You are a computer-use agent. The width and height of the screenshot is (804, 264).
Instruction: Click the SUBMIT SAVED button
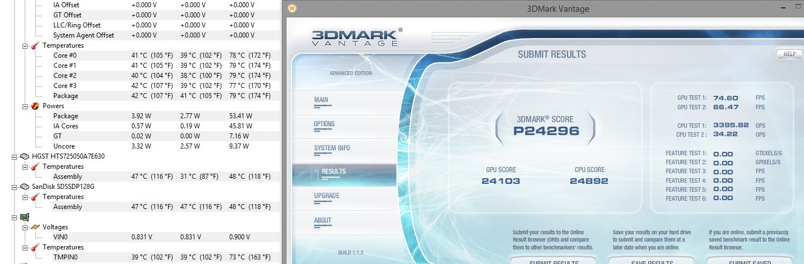(x=749, y=260)
